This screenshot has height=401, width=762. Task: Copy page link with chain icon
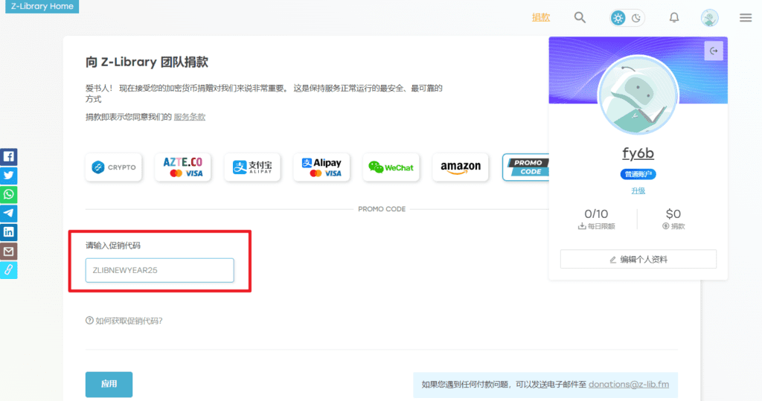click(x=9, y=270)
